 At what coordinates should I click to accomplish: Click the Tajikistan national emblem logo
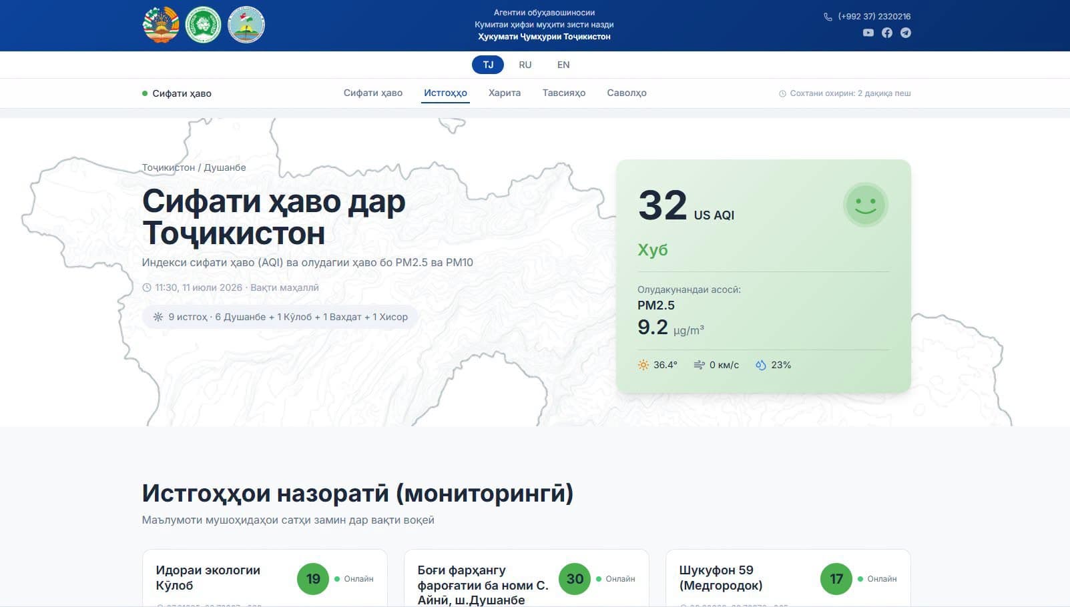click(161, 25)
